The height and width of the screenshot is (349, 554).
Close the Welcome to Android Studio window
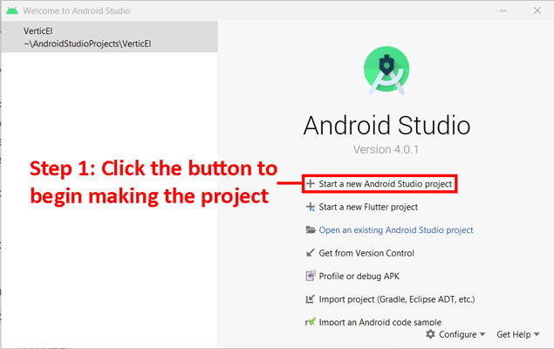(x=537, y=10)
